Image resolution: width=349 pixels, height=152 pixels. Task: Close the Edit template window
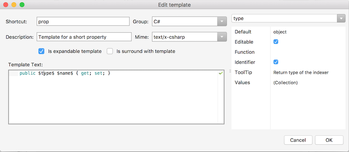[x=6, y=4]
